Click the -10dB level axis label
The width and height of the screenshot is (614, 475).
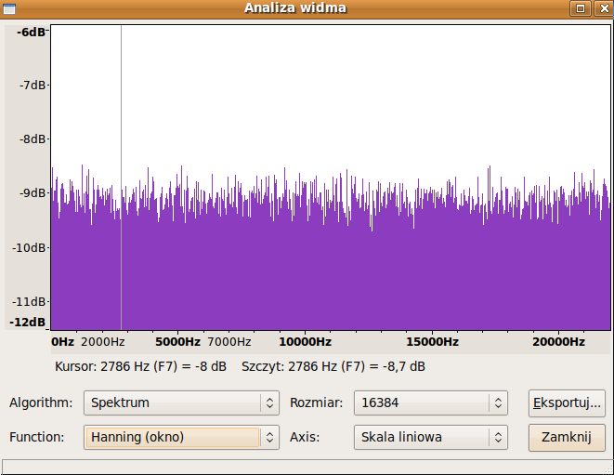click(x=29, y=247)
